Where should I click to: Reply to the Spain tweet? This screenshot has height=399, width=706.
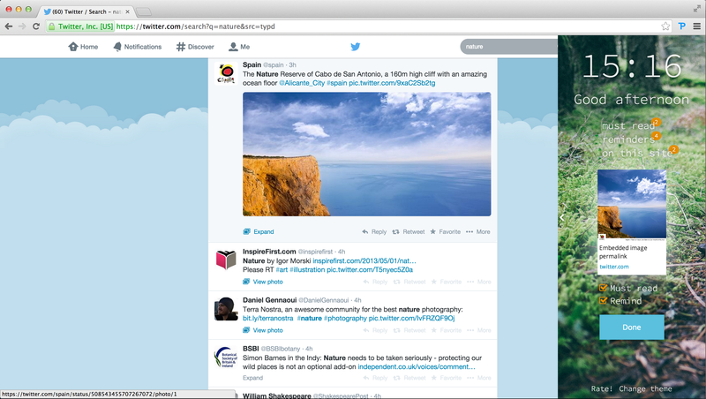pyautogui.click(x=374, y=232)
